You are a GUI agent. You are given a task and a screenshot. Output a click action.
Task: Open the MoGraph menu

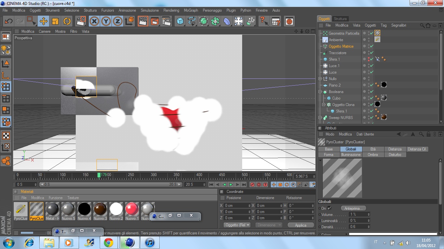[x=191, y=10]
